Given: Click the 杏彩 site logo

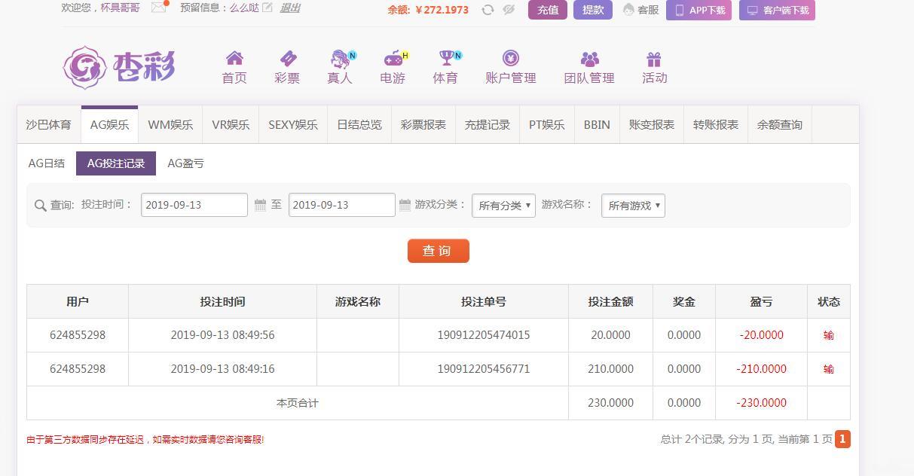Looking at the screenshot, I should tap(119, 67).
